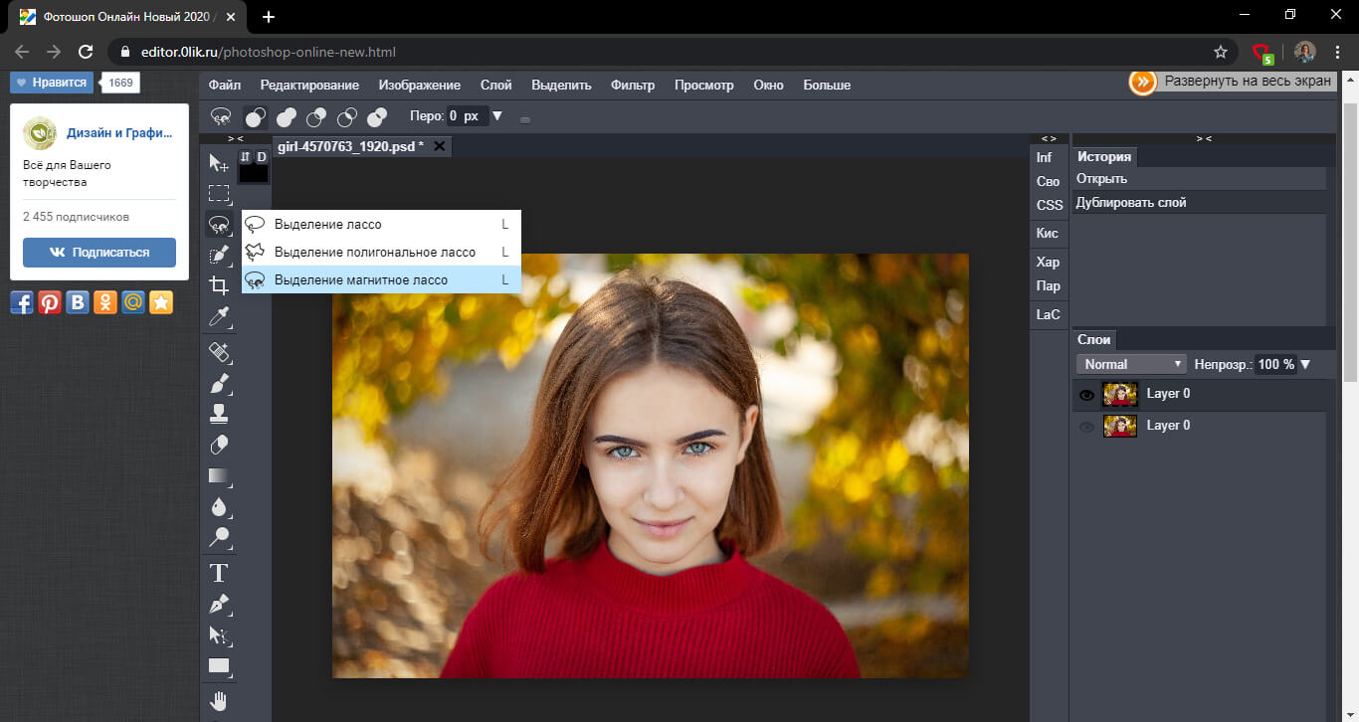Activate the Crop tool
The height and width of the screenshot is (722, 1359).
point(219,285)
